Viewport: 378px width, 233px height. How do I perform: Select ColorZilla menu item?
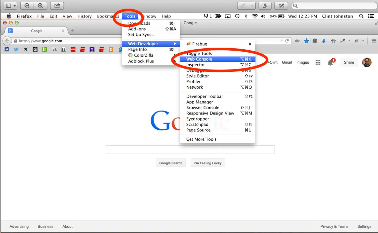point(151,55)
